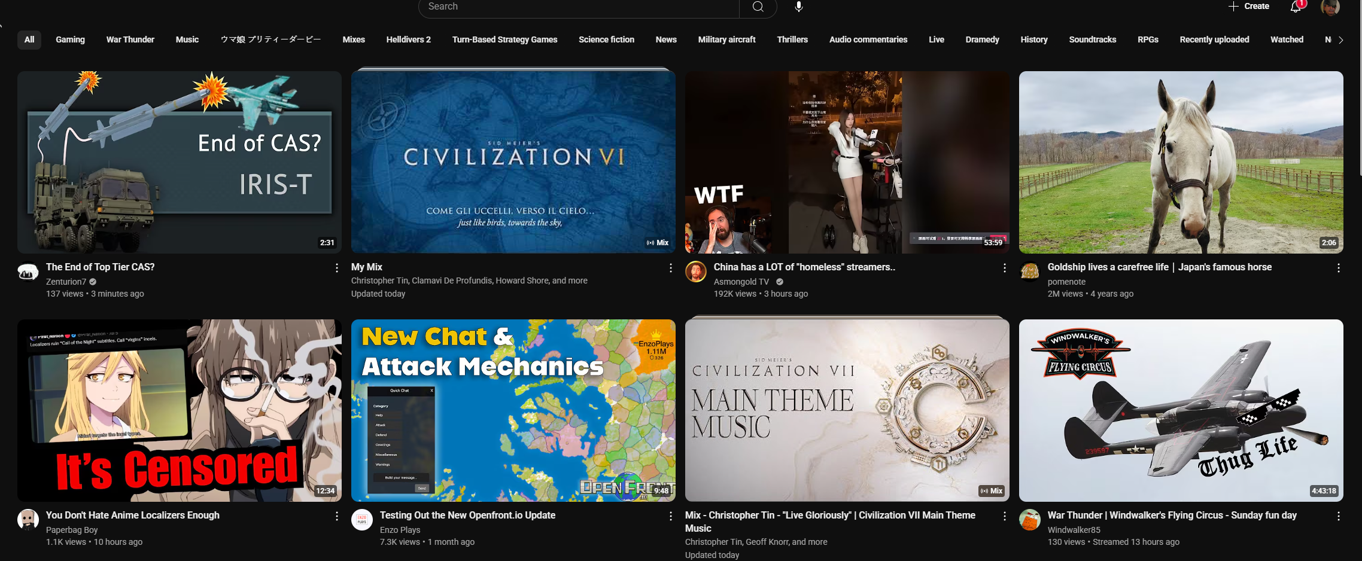
Task: Open options menu for You Don't Hate Anime Localizers Enough
Action: coord(337,516)
